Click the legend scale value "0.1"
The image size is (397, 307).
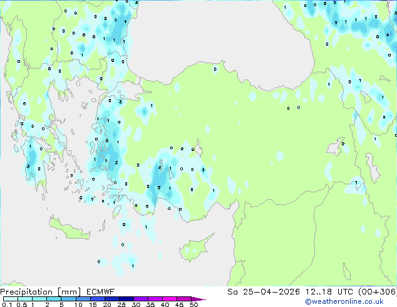tap(7, 304)
